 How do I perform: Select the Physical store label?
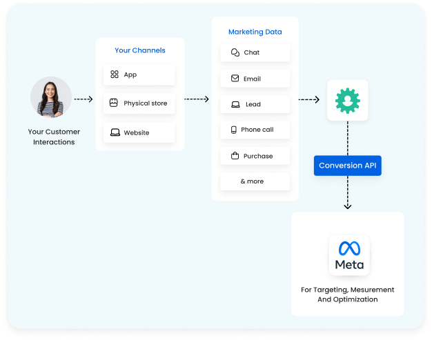(145, 103)
